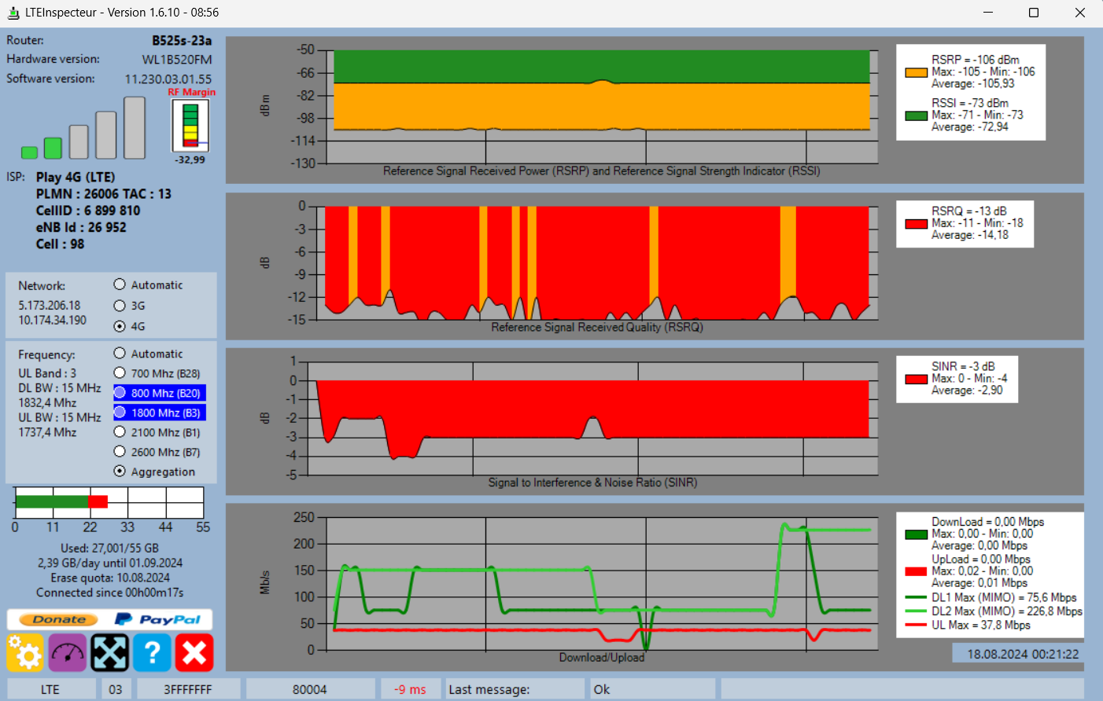Image resolution: width=1103 pixels, height=701 pixels.
Task: Click the UL Max = 37,8 Mbps entry
Action: 981,625
